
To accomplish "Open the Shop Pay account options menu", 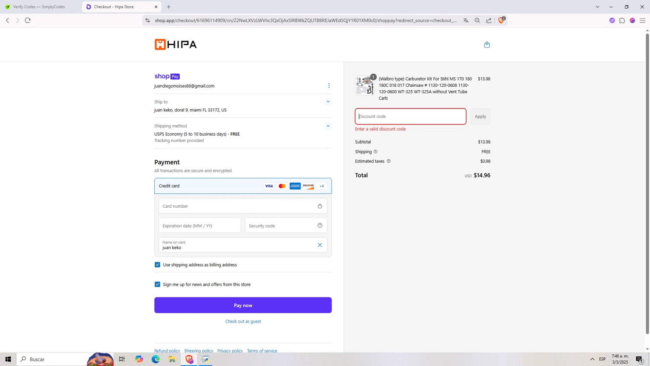I will point(329,85).
